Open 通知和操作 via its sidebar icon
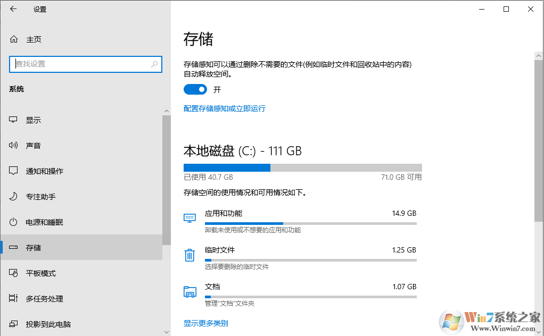Viewport: 544px width, 336px height. [x=13, y=171]
